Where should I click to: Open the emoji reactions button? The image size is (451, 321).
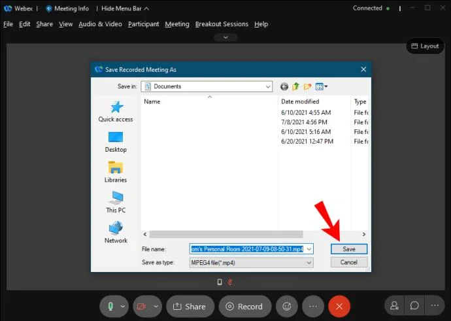tap(286, 306)
